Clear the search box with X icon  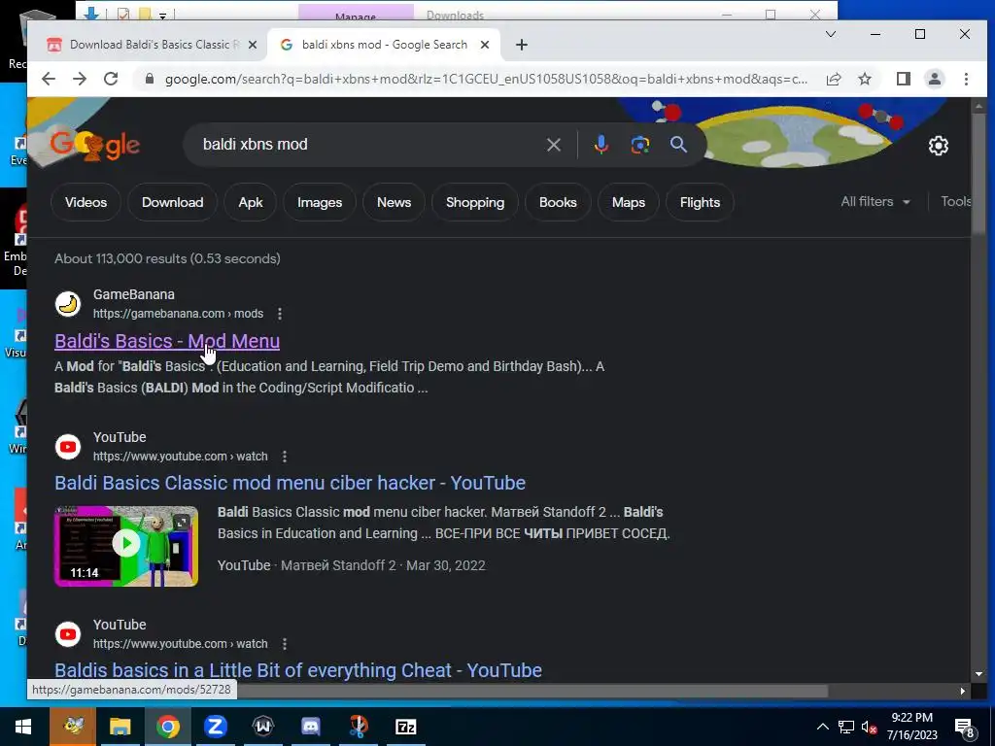[x=553, y=145]
